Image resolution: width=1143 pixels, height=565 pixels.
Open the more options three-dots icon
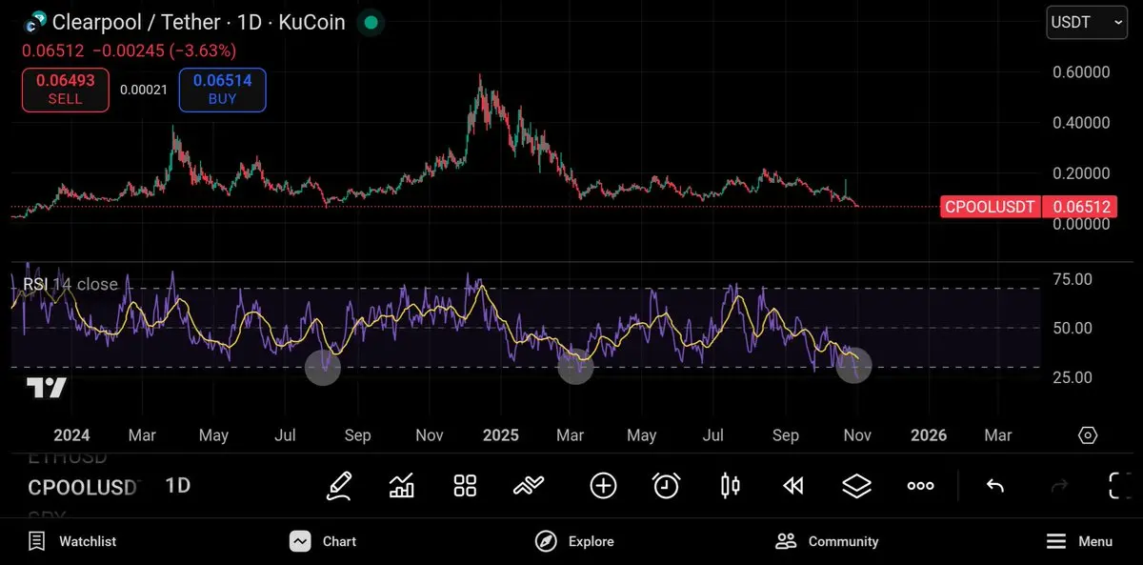click(x=920, y=486)
